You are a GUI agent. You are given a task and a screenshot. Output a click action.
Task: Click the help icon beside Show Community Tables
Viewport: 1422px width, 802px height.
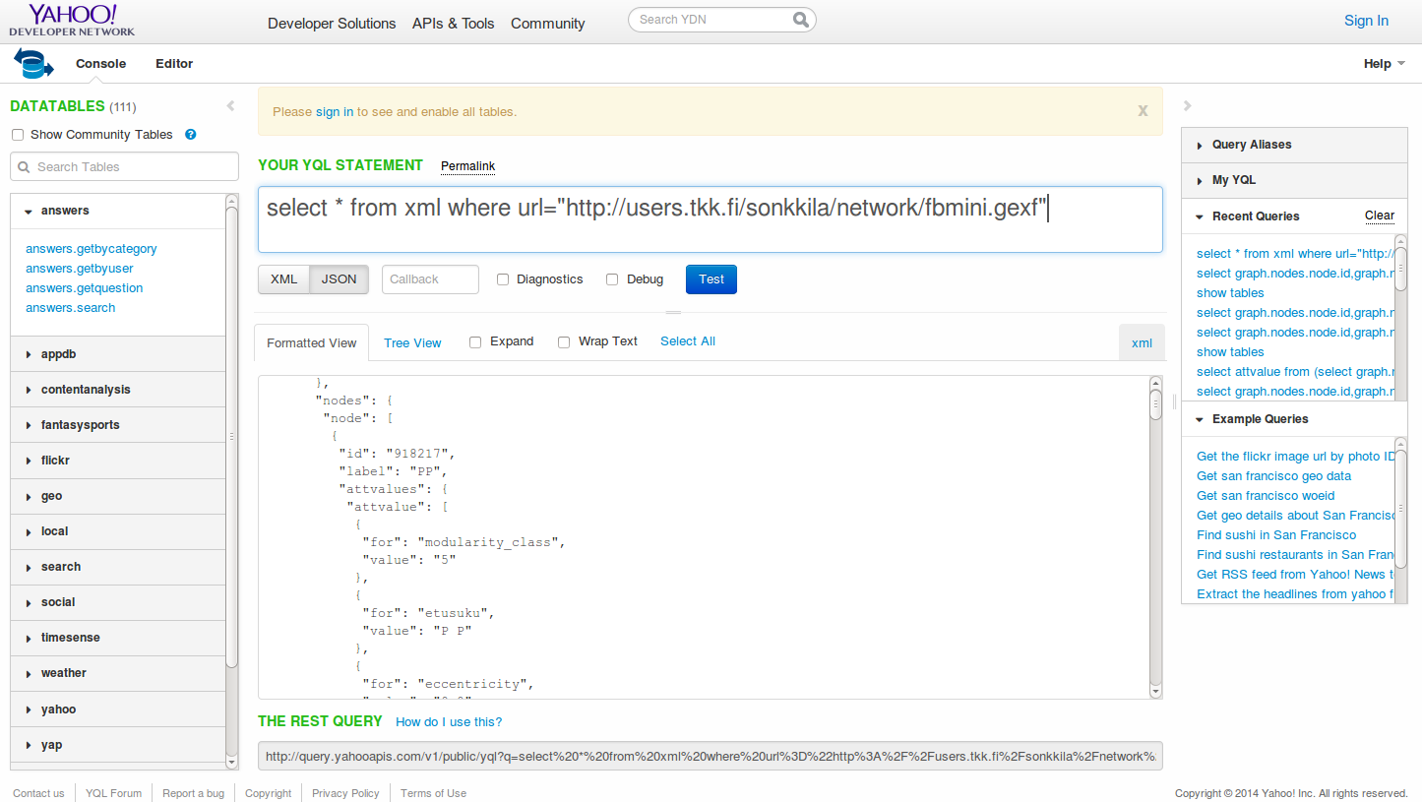point(191,135)
